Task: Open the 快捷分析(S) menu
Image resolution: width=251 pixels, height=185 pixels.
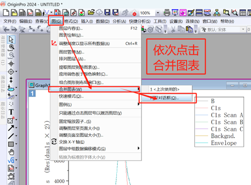Action: click(x=140, y=21)
